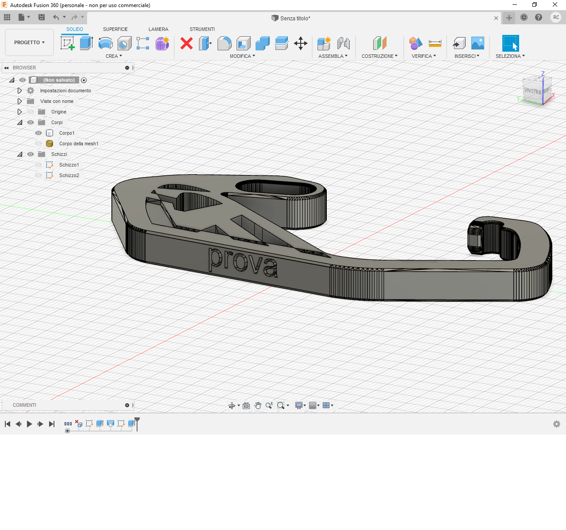This screenshot has width=566, height=530.
Task: Click the PROGETTO workspace button
Action: 29,42
